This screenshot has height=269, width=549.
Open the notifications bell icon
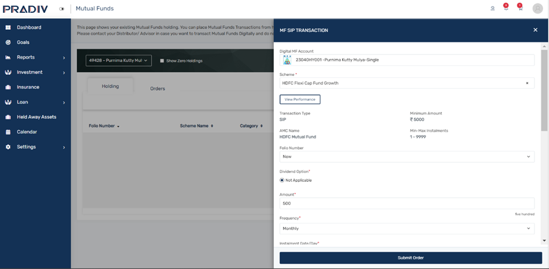point(506,8)
